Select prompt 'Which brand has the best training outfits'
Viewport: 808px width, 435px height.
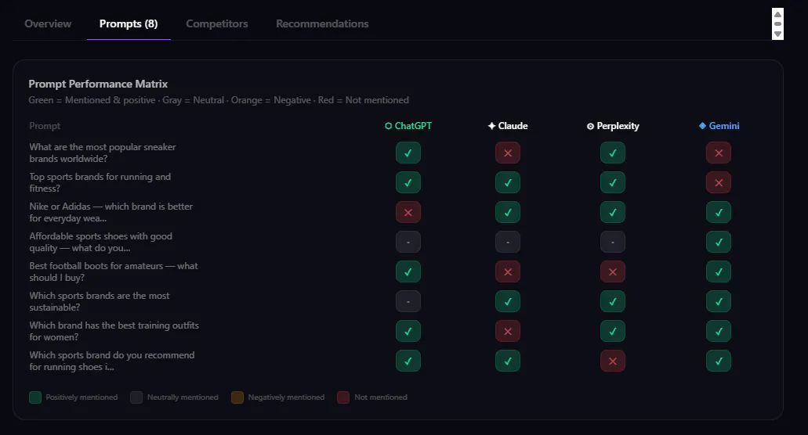click(x=114, y=332)
